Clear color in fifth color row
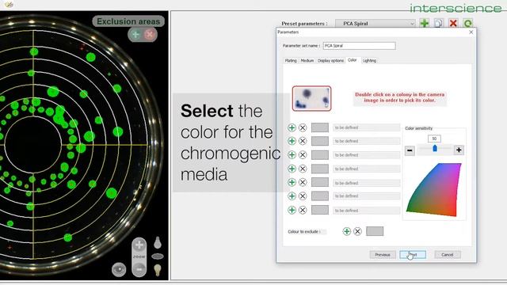Viewport: 507px width, 285px height. (303, 182)
